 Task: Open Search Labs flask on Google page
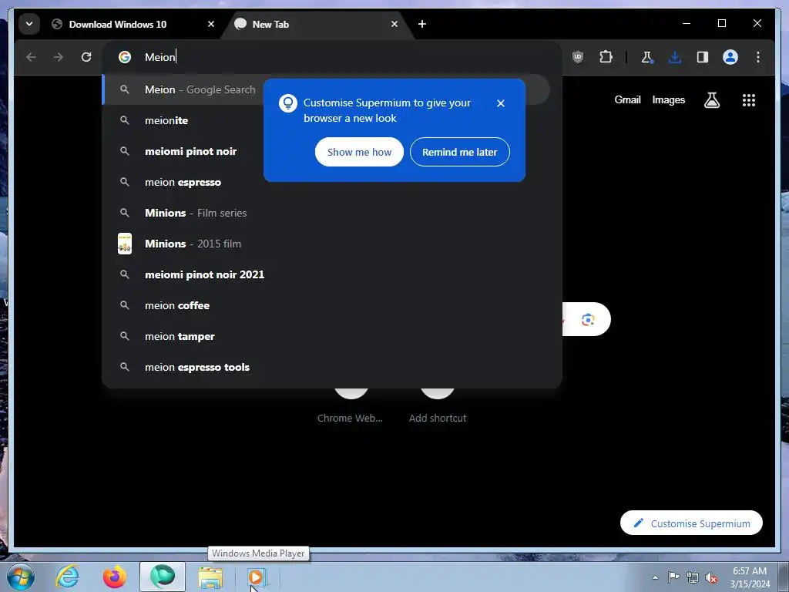711,100
